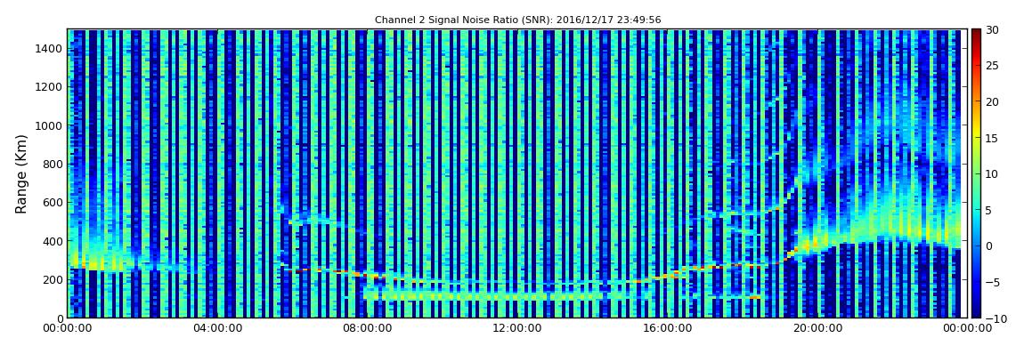1024x362 pixels.
Task: Click the colorbar label 10
Action: pyautogui.click(x=993, y=174)
